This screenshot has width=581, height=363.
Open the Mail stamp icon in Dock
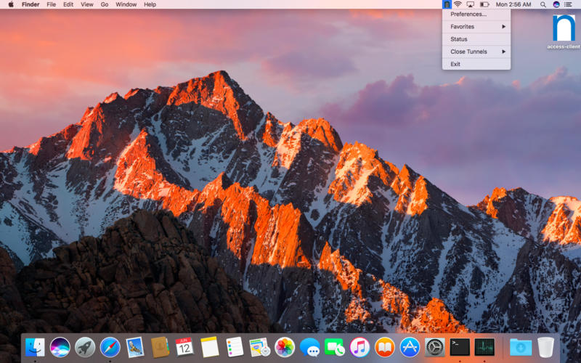[x=135, y=348]
